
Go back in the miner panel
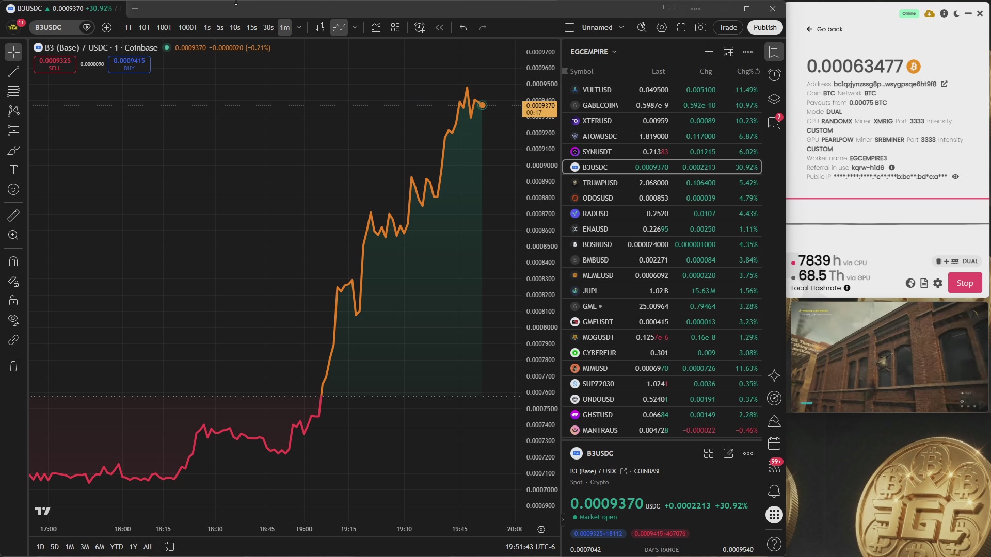(824, 29)
